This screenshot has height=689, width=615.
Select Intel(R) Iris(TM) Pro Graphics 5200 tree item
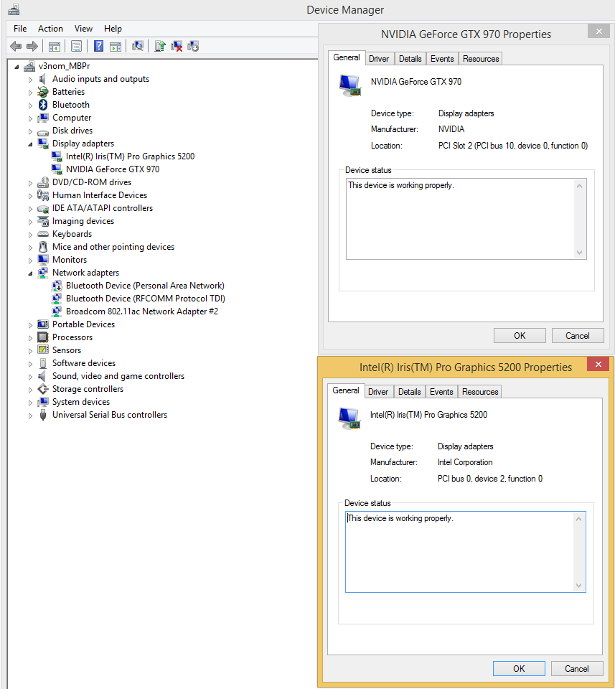click(130, 156)
